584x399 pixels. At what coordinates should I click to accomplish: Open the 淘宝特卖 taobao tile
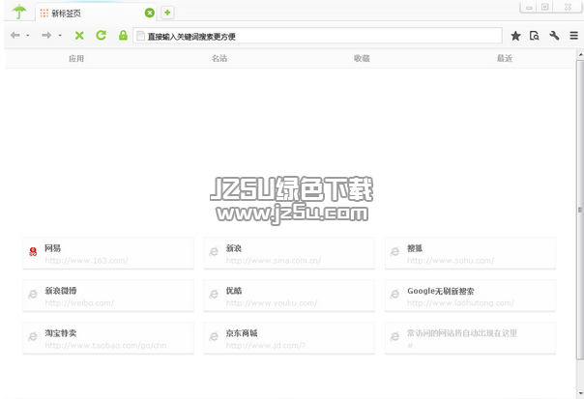click(x=108, y=338)
